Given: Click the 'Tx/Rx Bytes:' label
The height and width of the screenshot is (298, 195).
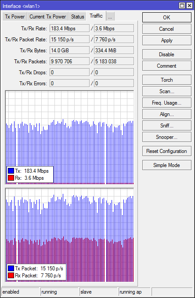Looking at the screenshot, I should 33,51.
